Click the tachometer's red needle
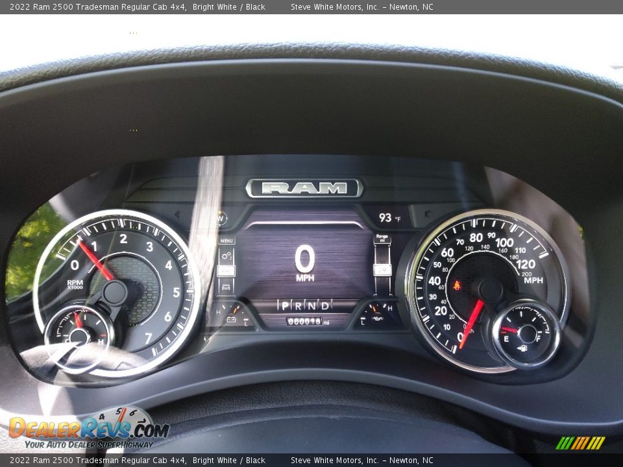The height and width of the screenshot is (467, 623). point(95,260)
